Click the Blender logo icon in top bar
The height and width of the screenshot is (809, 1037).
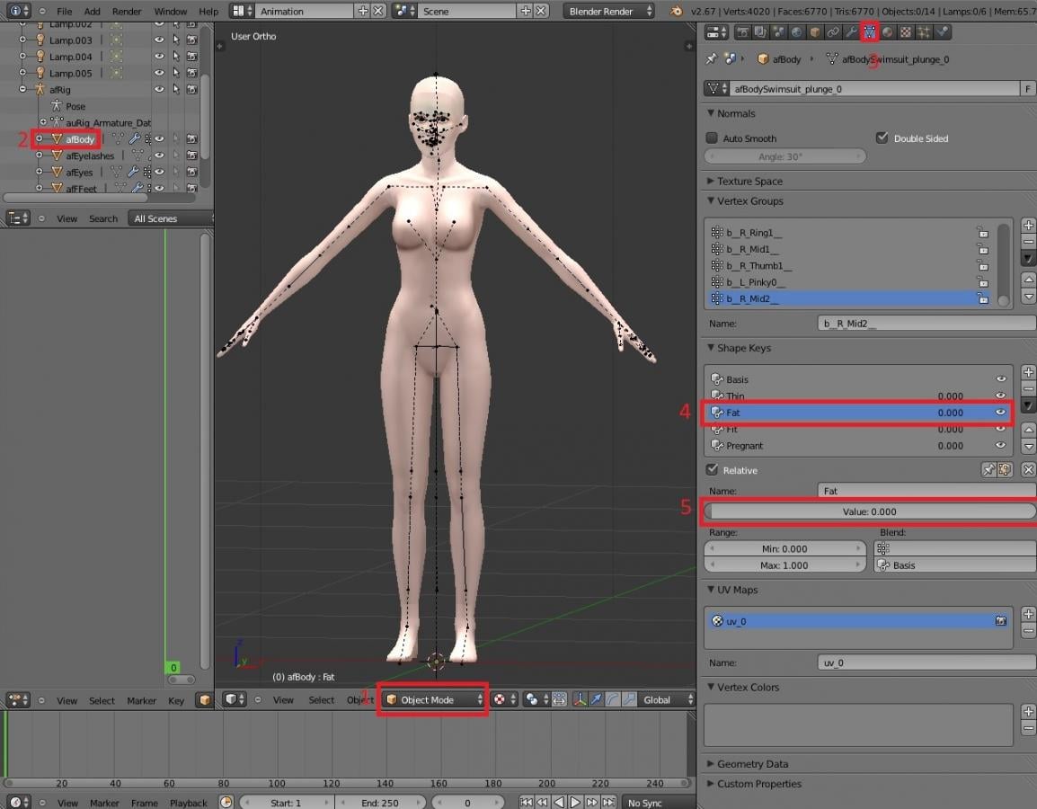pyautogui.click(x=676, y=12)
